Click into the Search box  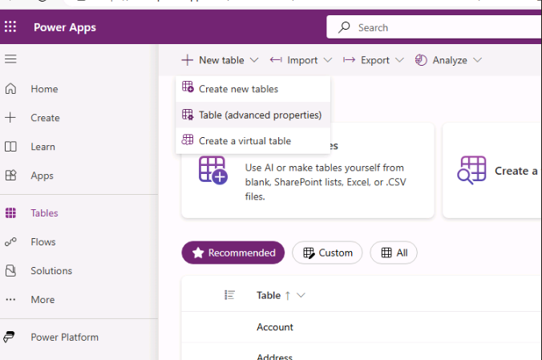434,27
